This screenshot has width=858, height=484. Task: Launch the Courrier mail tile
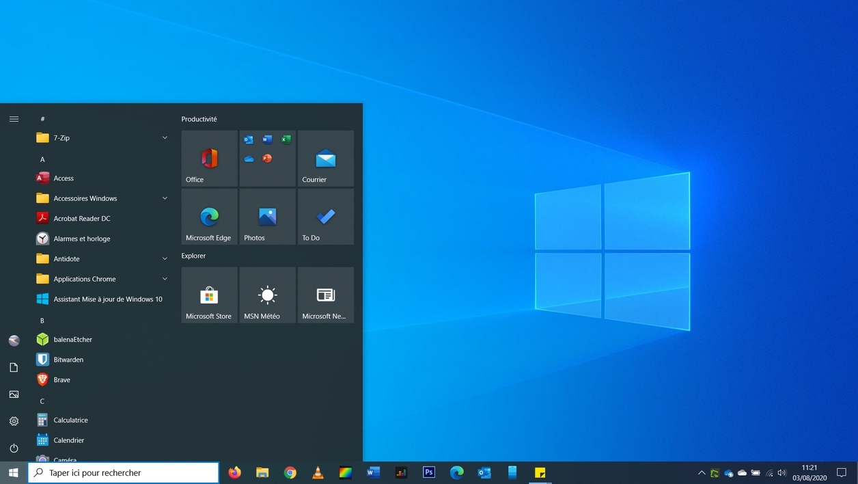[x=325, y=159]
